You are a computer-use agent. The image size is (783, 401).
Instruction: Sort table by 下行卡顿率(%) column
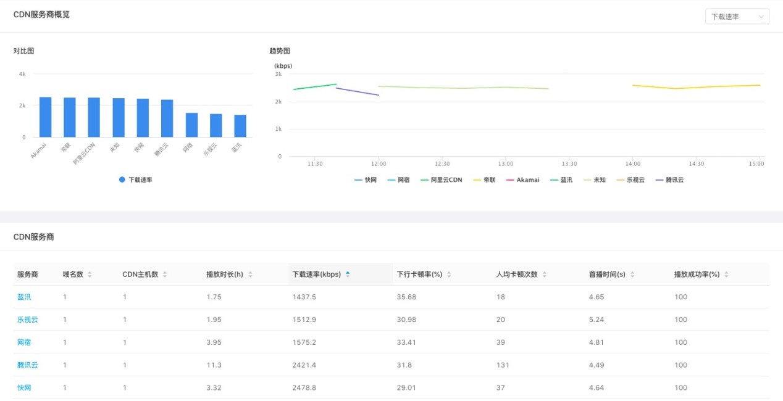[424, 275]
